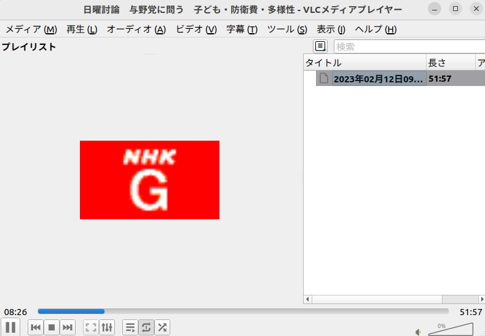This screenshot has height=336, width=485.
Task: Toggle the playlist view button
Action: click(130, 327)
